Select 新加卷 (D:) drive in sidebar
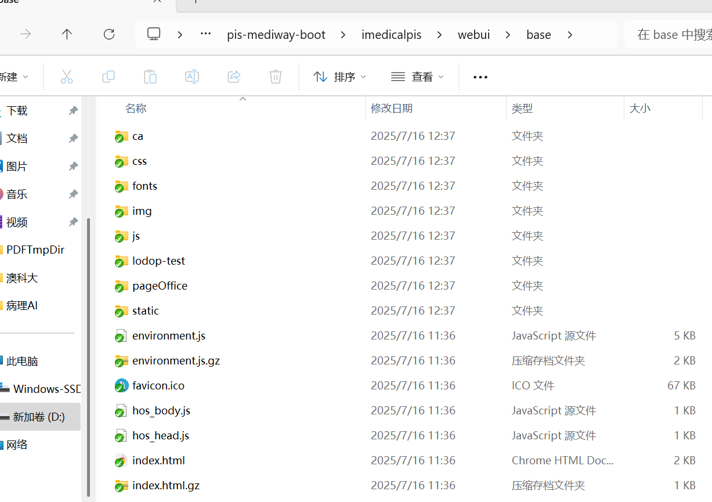712x502 pixels. [39, 417]
